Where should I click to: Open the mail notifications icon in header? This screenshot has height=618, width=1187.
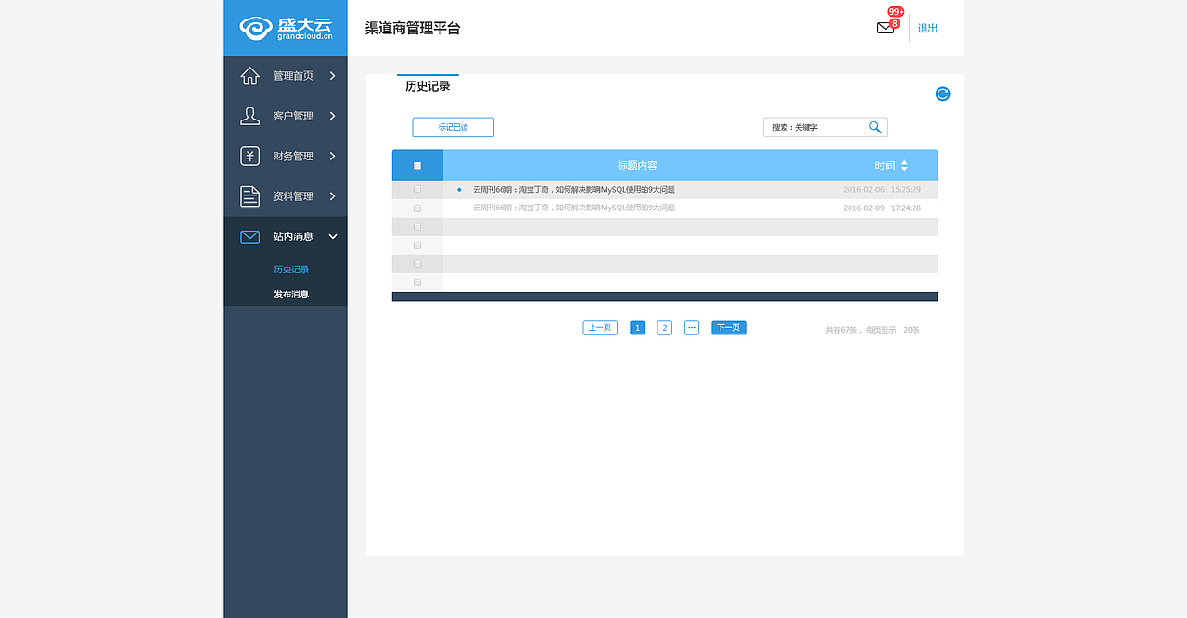pyautogui.click(x=885, y=28)
